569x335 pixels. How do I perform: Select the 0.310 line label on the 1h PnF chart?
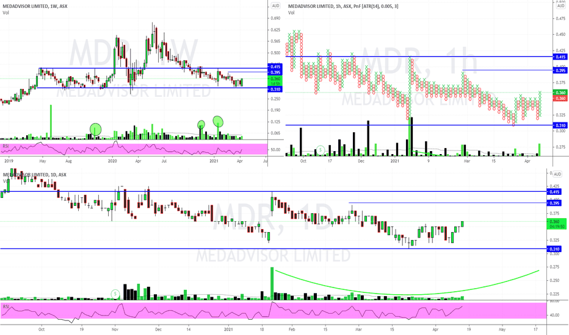coord(560,125)
